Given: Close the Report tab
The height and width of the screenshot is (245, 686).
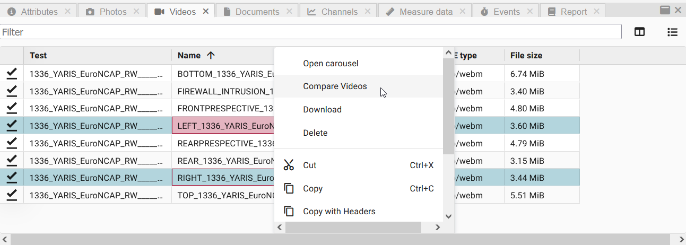Looking at the screenshot, I should [597, 11].
